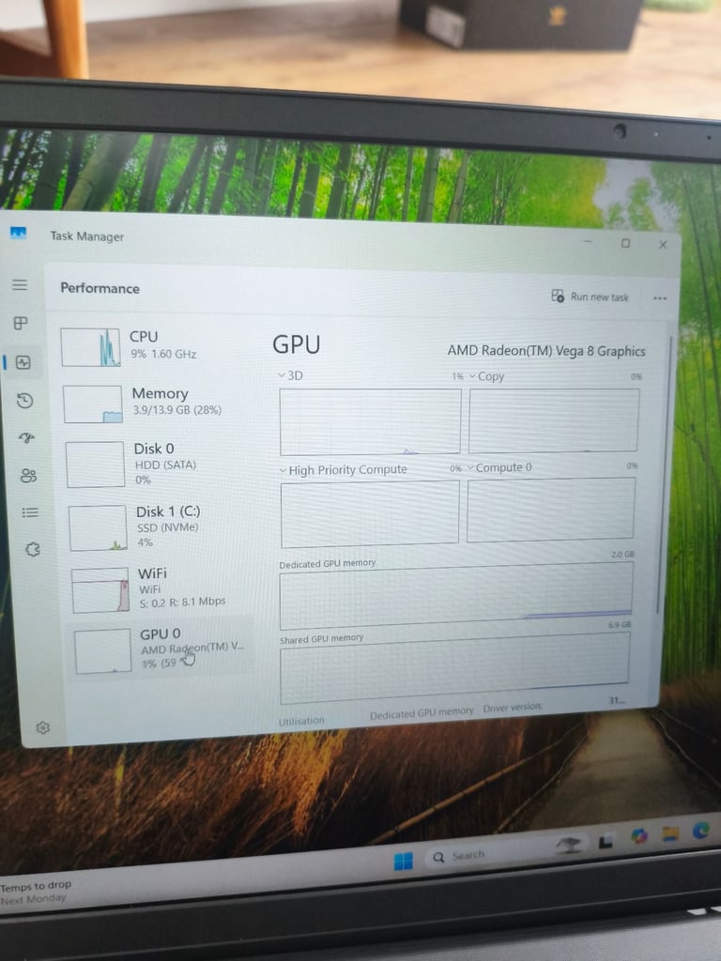Open the Compute 0 engine dropdown
Screen dimensions: 721x961
[499, 467]
